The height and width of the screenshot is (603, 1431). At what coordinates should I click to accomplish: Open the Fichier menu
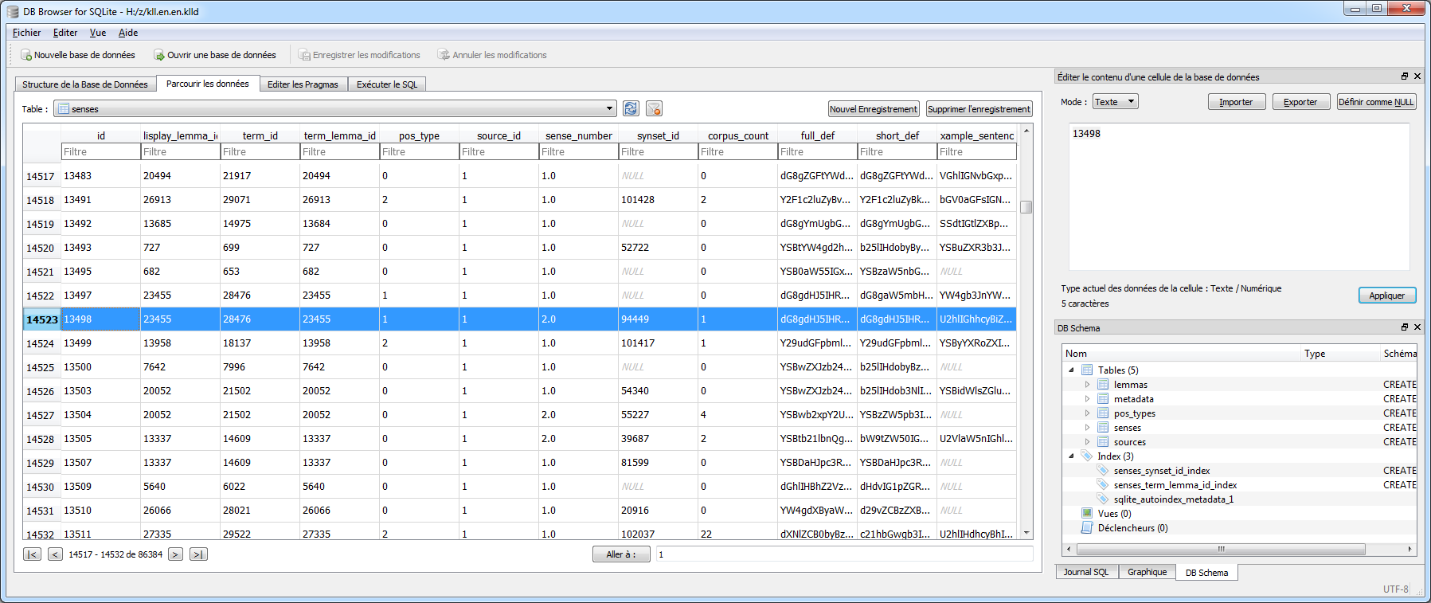coord(26,33)
